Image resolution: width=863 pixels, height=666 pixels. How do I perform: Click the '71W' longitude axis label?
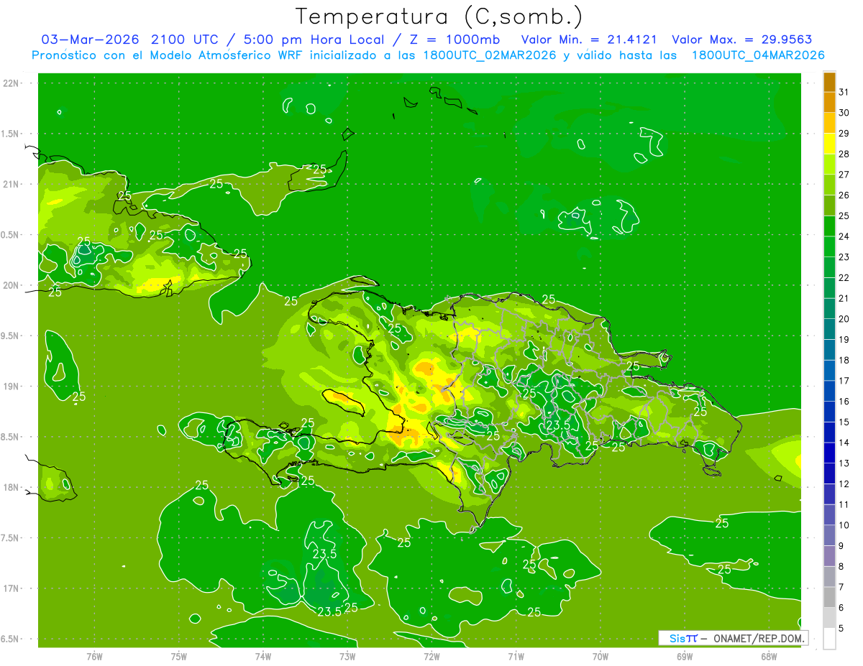pos(516,656)
